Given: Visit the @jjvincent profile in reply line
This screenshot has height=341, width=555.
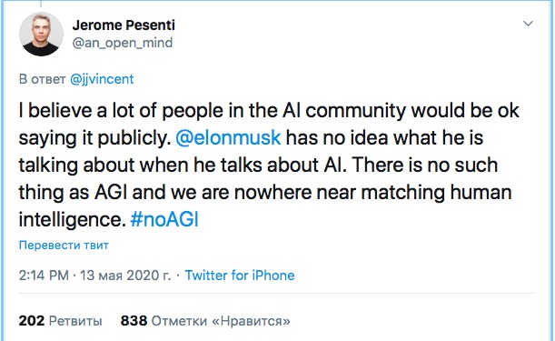Looking at the screenshot, I should pos(102,79).
